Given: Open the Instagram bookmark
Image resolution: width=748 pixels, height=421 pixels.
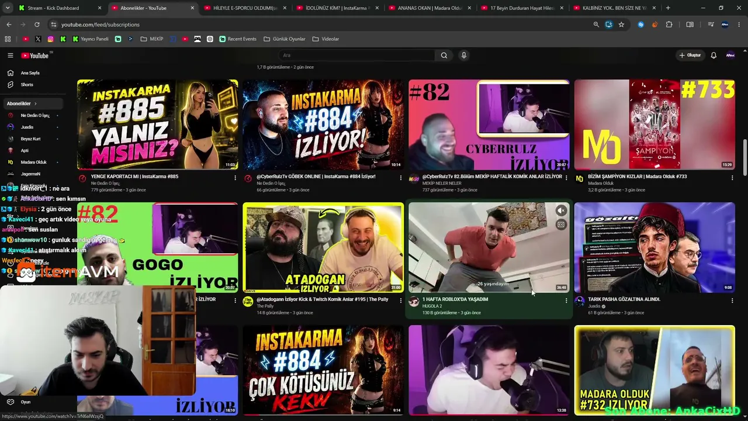Looking at the screenshot, I should pos(51,39).
